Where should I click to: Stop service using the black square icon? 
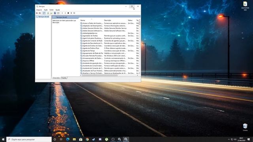click(68, 13)
